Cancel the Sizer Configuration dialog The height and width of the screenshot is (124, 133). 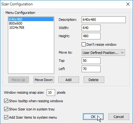(119, 117)
